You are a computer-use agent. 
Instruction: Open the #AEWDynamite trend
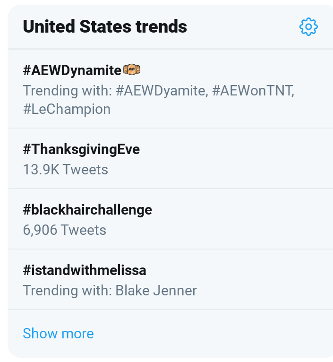click(x=72, y=70)
